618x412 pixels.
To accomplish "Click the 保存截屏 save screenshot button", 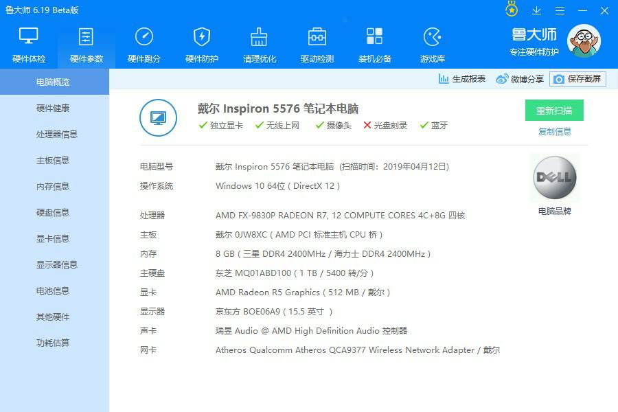I will 577,79.
